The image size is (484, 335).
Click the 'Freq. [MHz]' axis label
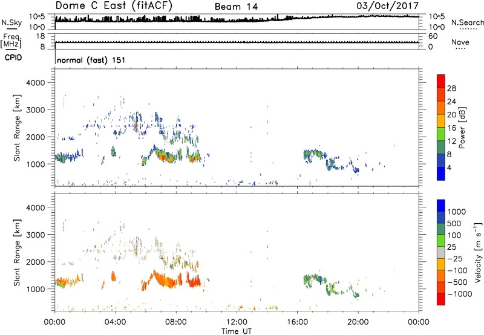coord(11,41)
